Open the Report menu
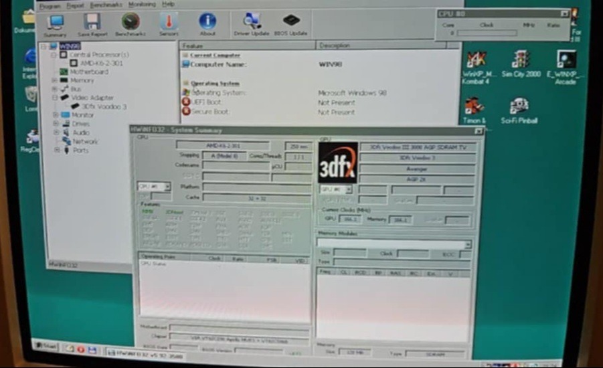603x368 pixels. pos(75,5)
